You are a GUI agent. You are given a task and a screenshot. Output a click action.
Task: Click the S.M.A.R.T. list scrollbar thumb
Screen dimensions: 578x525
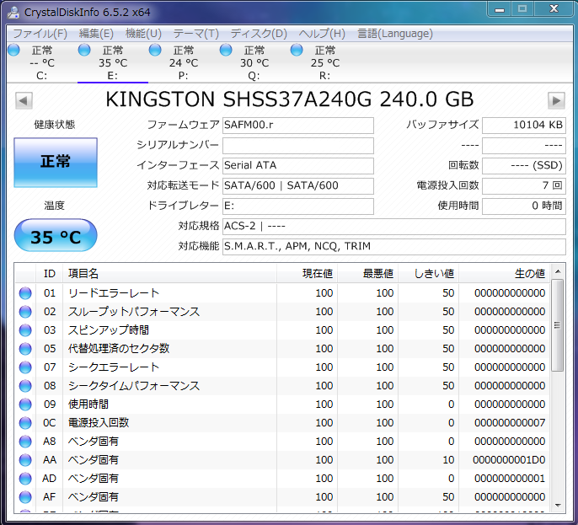pyautogui.click(x=558, y=325)
